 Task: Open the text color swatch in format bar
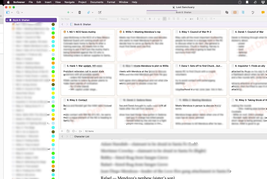point(184,19)
